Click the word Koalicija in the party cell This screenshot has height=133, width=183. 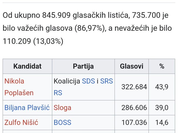point(67,81)
